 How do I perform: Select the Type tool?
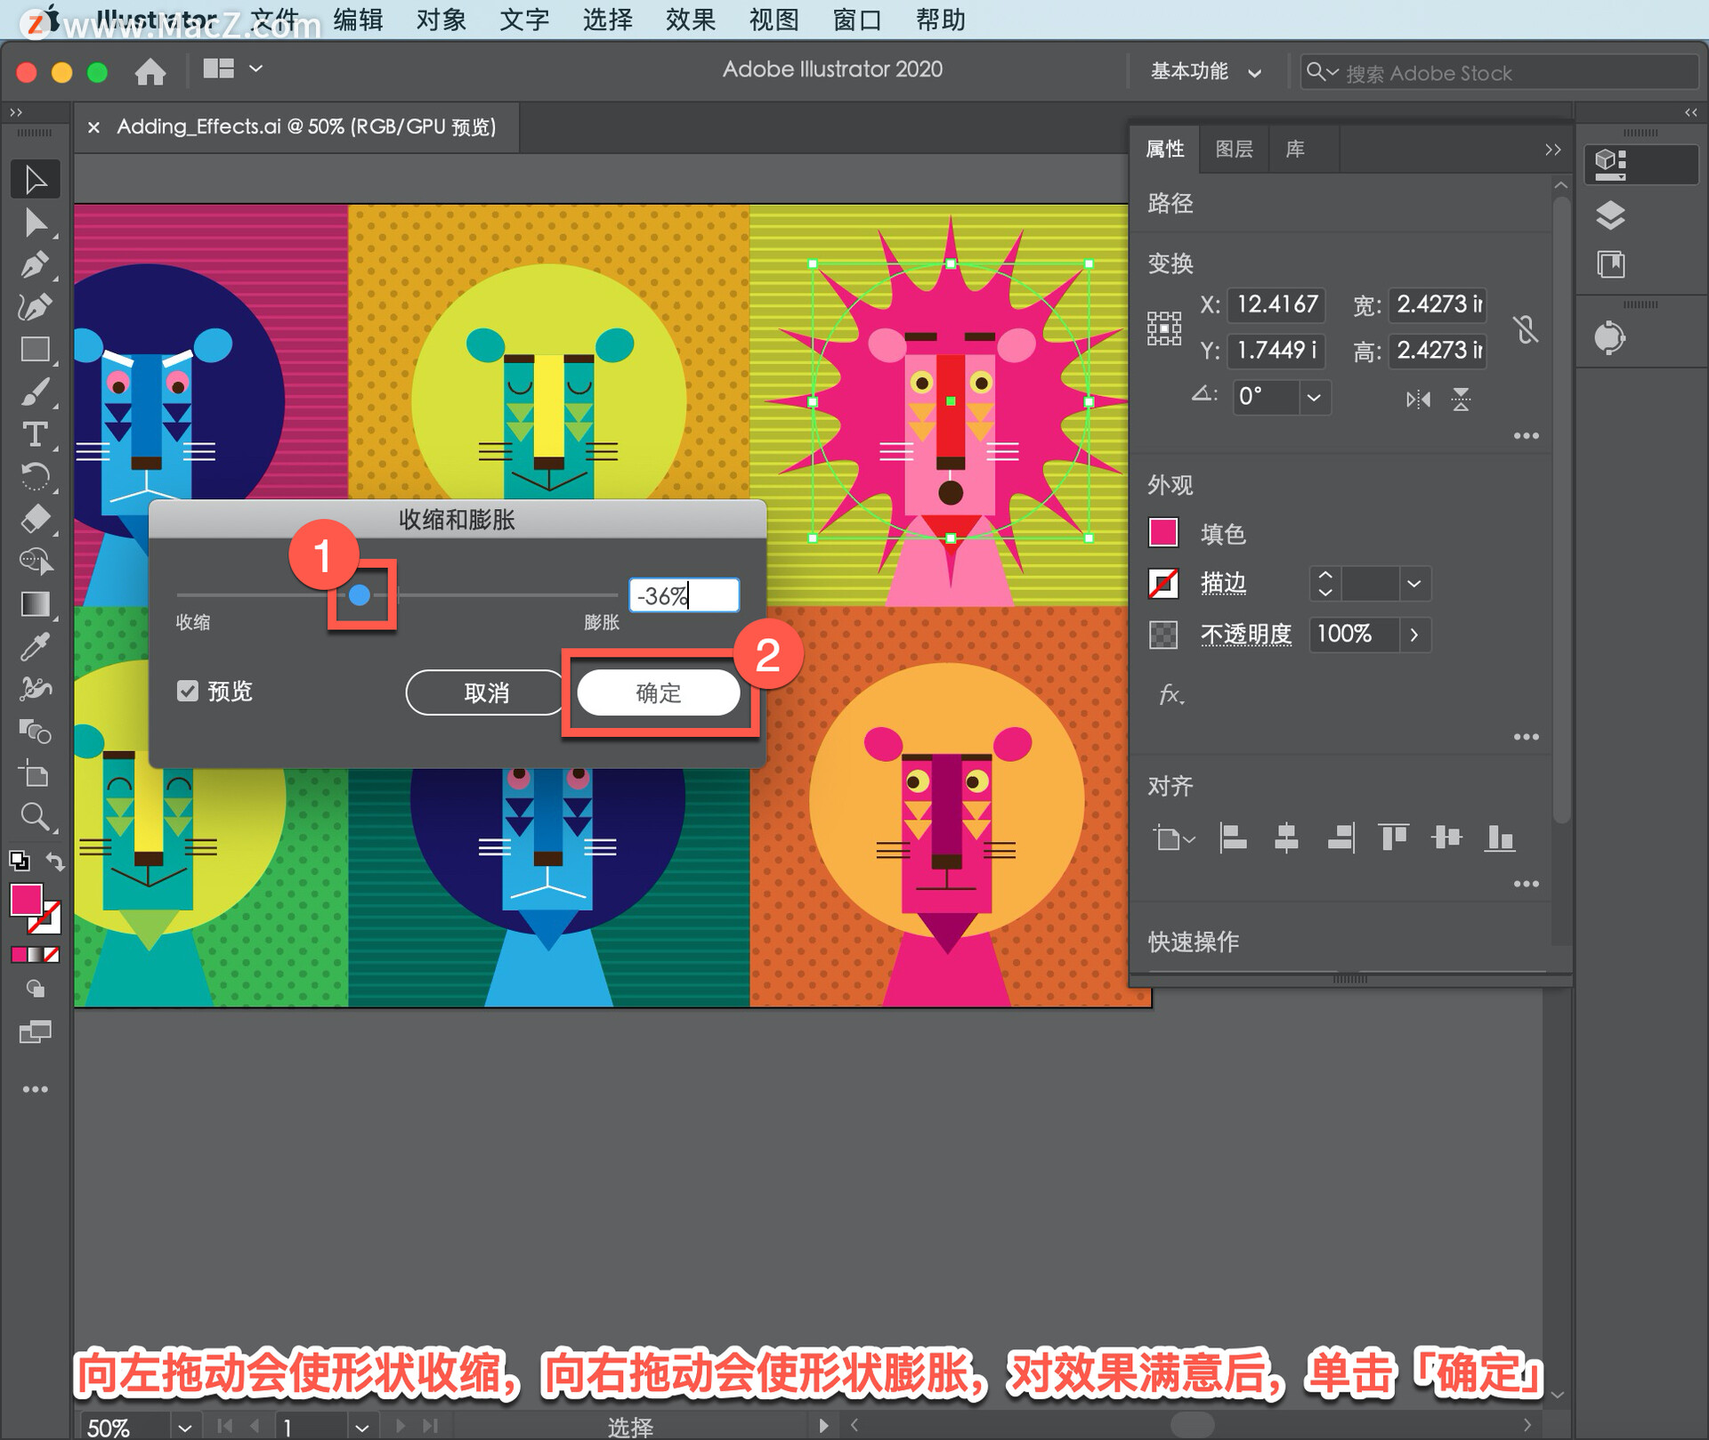pyautogui.click(x=35, y=435)
